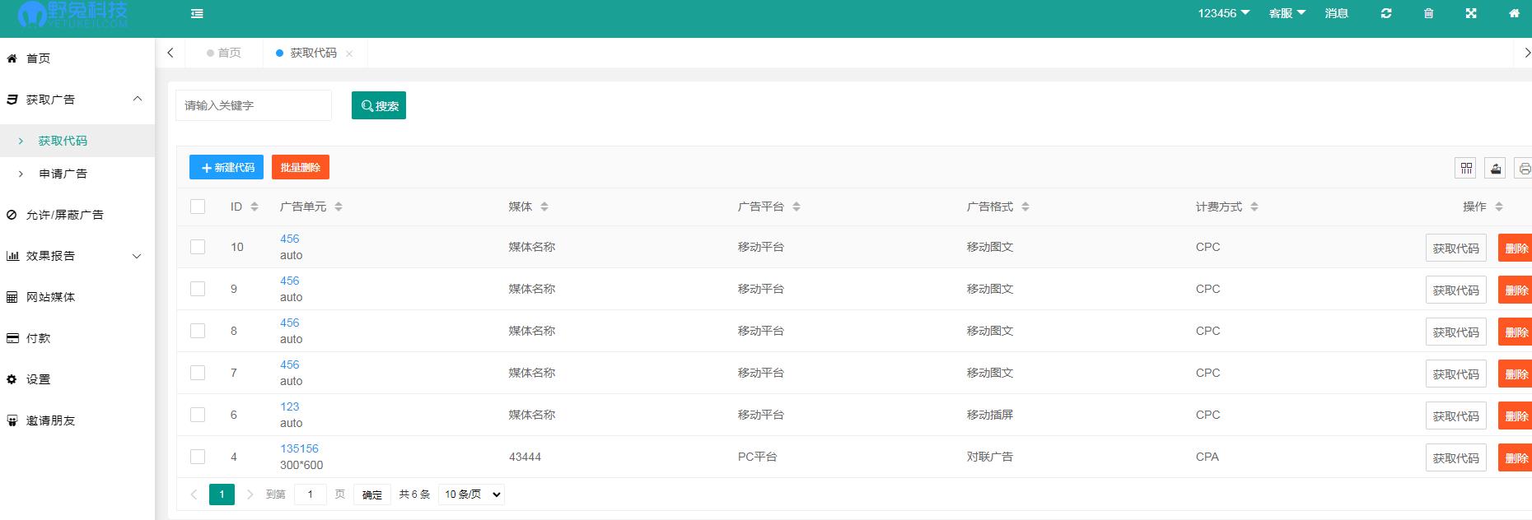Sort by ID column arrows
1532x520 pixels.
[255, 207]
